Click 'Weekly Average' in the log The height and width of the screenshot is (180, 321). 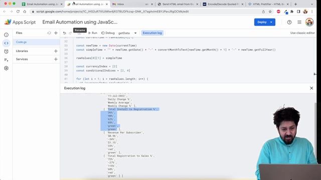119,102
